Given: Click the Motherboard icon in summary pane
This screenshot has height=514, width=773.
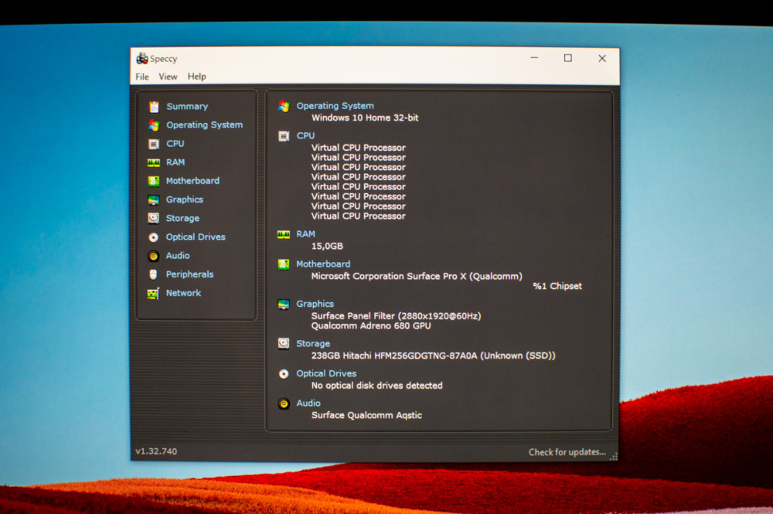Looking at the screenshot, I should click(284, 264).
